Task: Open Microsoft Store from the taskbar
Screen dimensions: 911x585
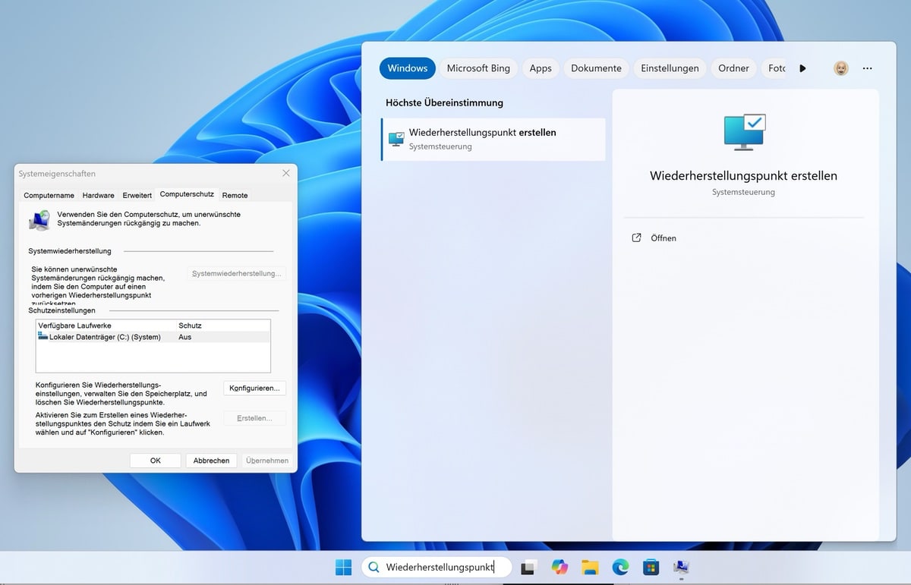Action: (651, 568)
